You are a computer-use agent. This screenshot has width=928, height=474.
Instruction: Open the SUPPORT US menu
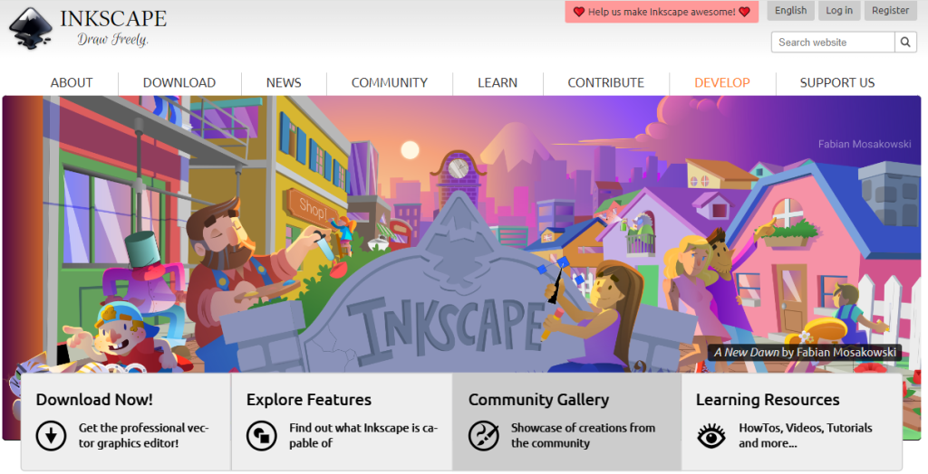tap(836, 82)
